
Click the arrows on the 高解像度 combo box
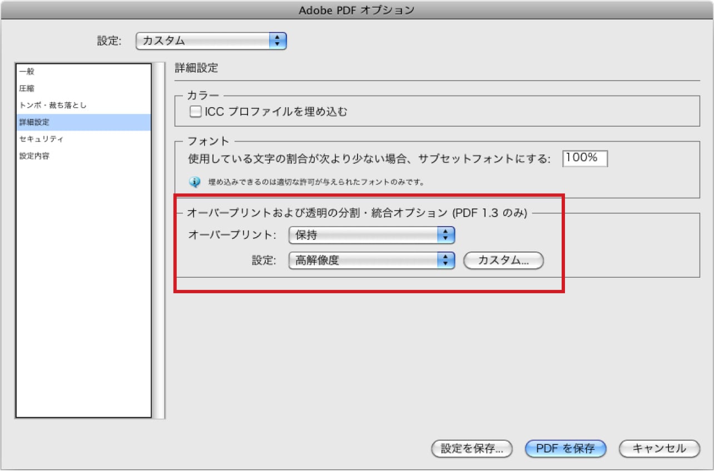445,260
